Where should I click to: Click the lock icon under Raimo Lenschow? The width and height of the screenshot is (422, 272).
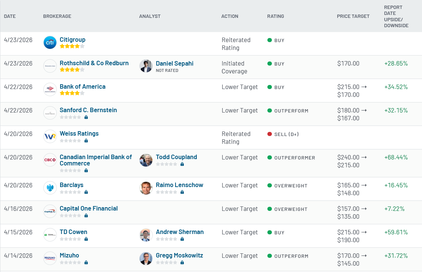coord(182,192)
